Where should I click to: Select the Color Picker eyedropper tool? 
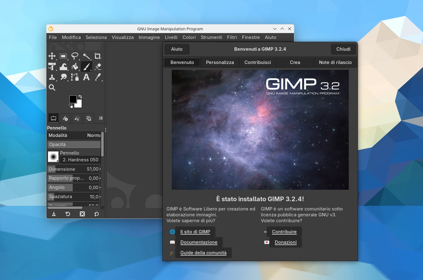click(x=98, y=77)
